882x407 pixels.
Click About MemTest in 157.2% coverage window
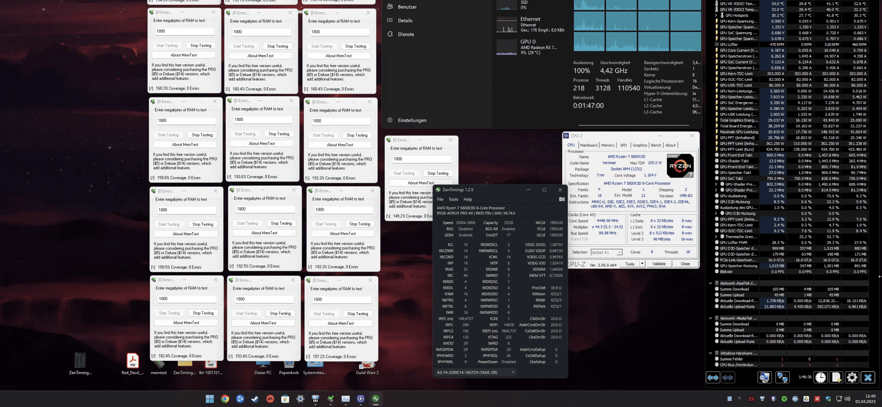(x=341, y=323)
